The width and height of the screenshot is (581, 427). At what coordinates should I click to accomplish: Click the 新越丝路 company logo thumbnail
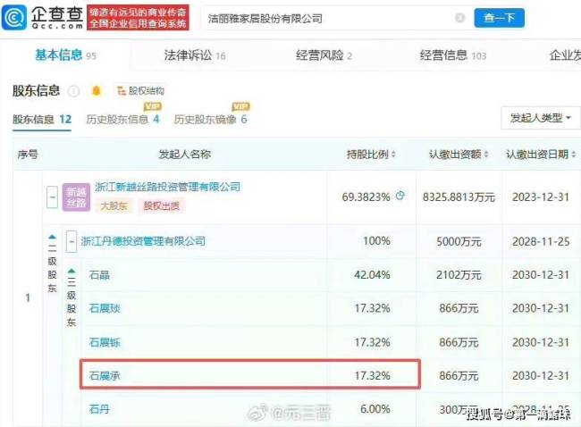76,197
